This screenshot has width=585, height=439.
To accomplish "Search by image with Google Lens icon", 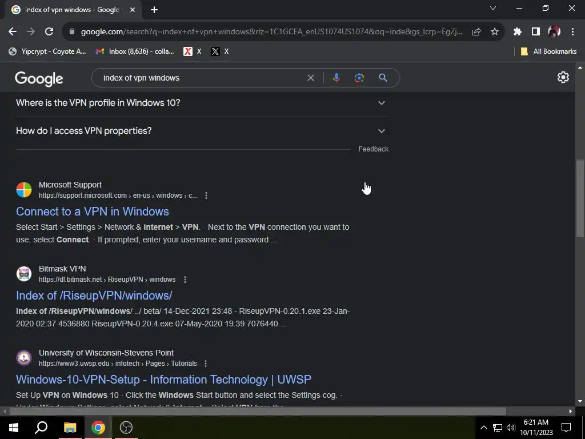I will click(359, 78).
